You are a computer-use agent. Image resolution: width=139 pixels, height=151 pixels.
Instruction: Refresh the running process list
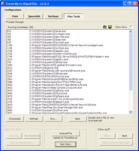34,119
